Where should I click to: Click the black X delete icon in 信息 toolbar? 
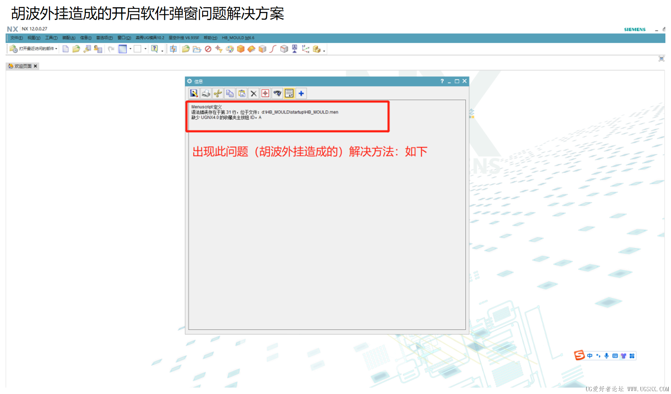point(253,93)
